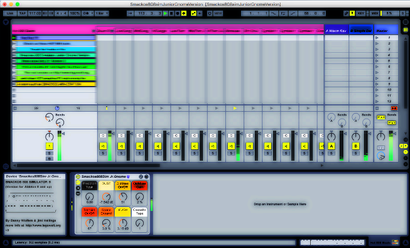
Task: Toggle the Show/Hide In/Out Section icon on the right edge
Action: (x=406, y=139)
